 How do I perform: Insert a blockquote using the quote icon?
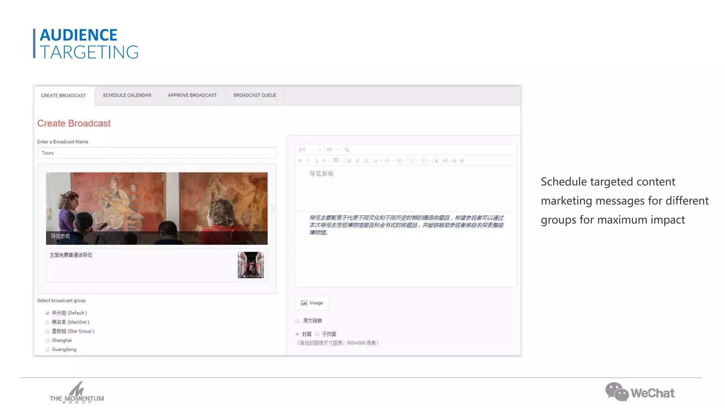point(329,150)
